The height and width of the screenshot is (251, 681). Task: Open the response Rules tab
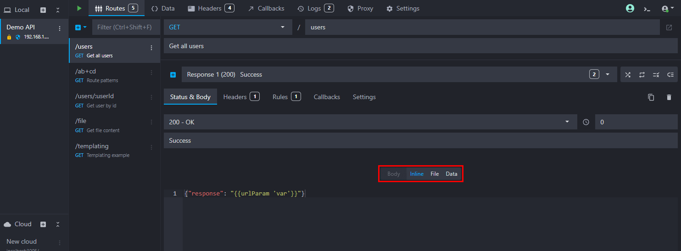click(x=286, y=97)
